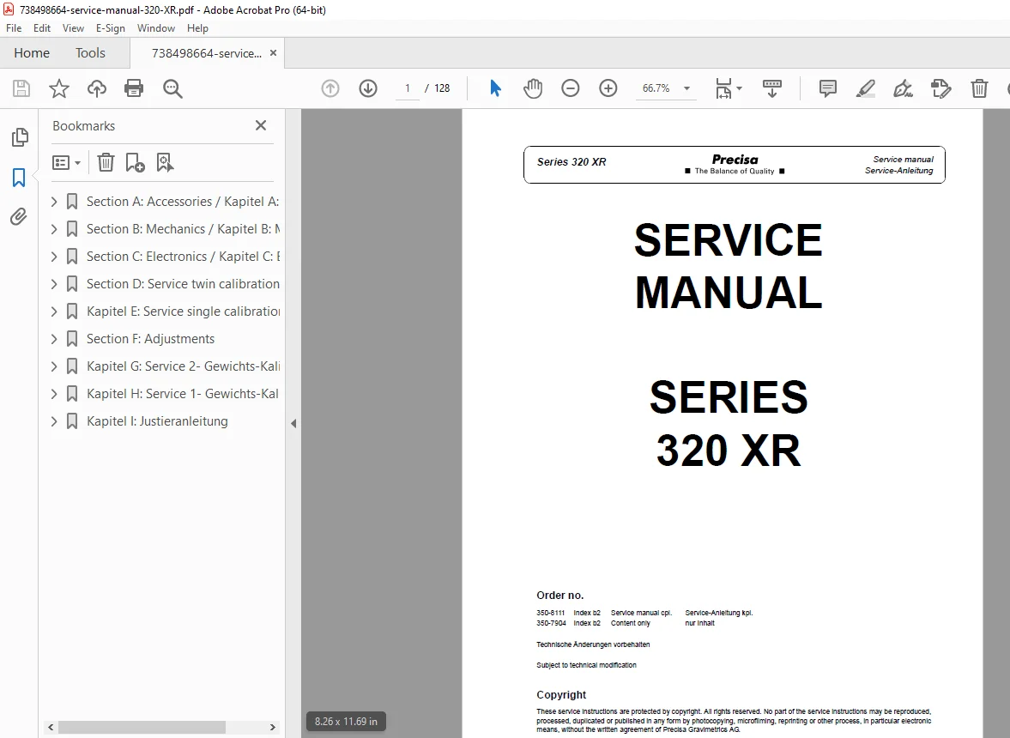Open the Window menu
This screenshot has width=1010, height=738.
156,28
